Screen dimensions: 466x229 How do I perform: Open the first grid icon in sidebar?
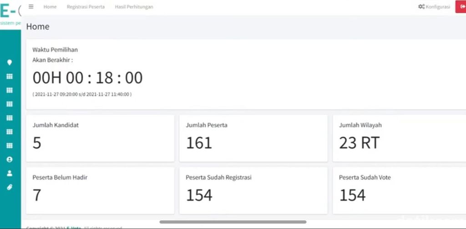(x=10, y=77)
